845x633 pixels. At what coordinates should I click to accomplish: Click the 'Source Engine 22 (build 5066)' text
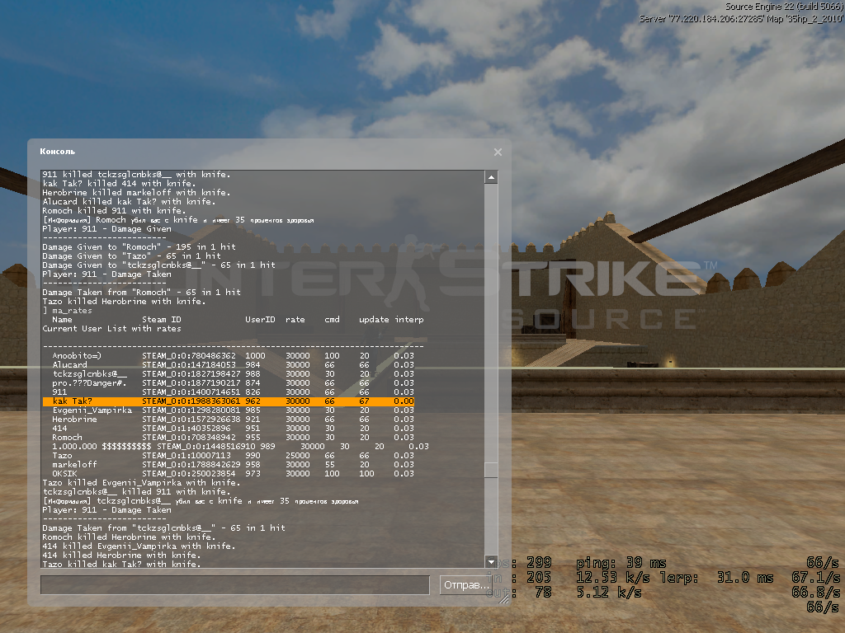[784, 7]
